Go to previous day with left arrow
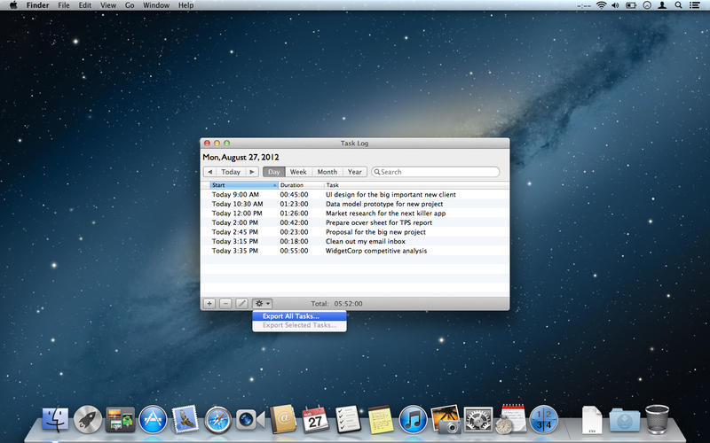710x443 pixels. [x=209, y=172]
